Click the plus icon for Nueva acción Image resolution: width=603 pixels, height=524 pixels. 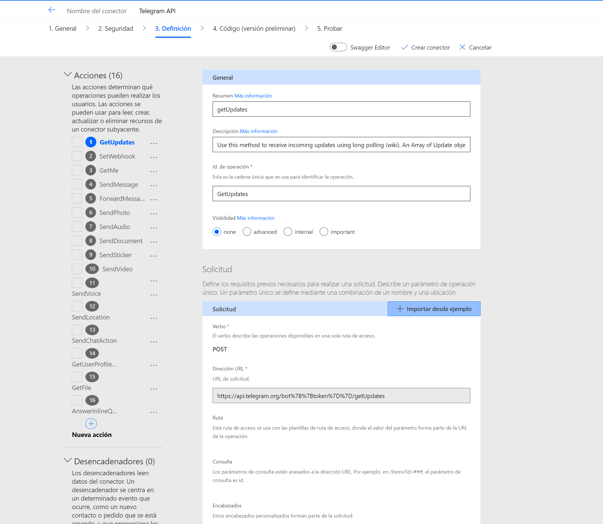91,423
